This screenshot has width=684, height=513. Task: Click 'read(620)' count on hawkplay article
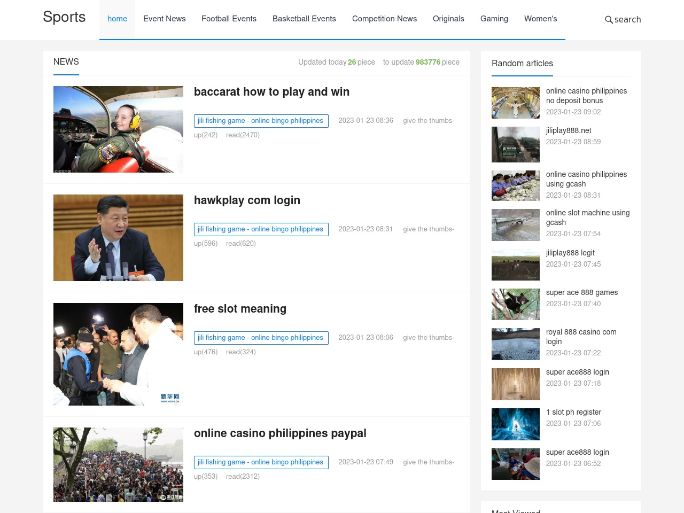point(241,244)
